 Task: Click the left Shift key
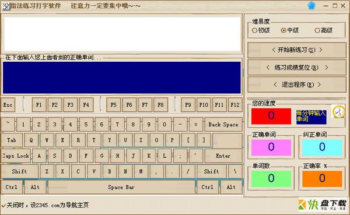pyautogui.click(x=19, y=171)
